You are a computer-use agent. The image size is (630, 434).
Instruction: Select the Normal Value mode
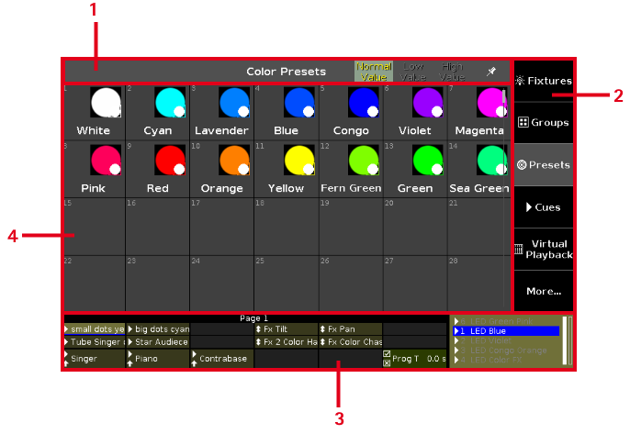pyautogui.click(x=373, y=72)
